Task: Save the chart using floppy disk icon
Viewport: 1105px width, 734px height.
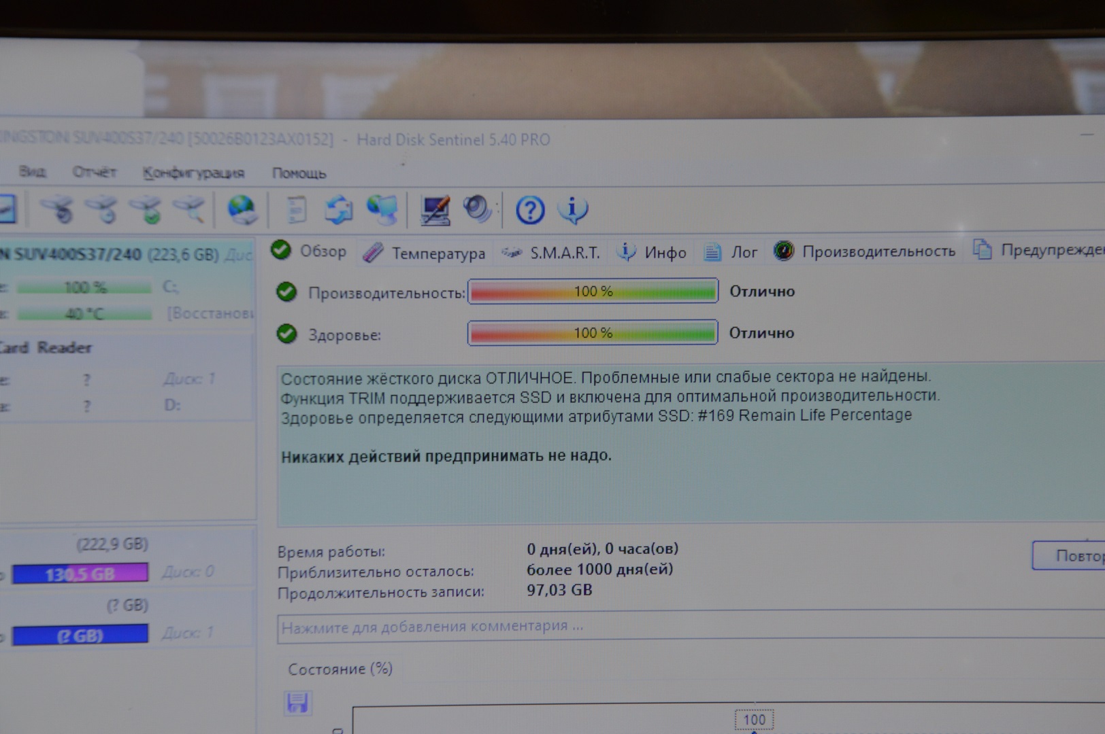Action: [x=297, y=703]
